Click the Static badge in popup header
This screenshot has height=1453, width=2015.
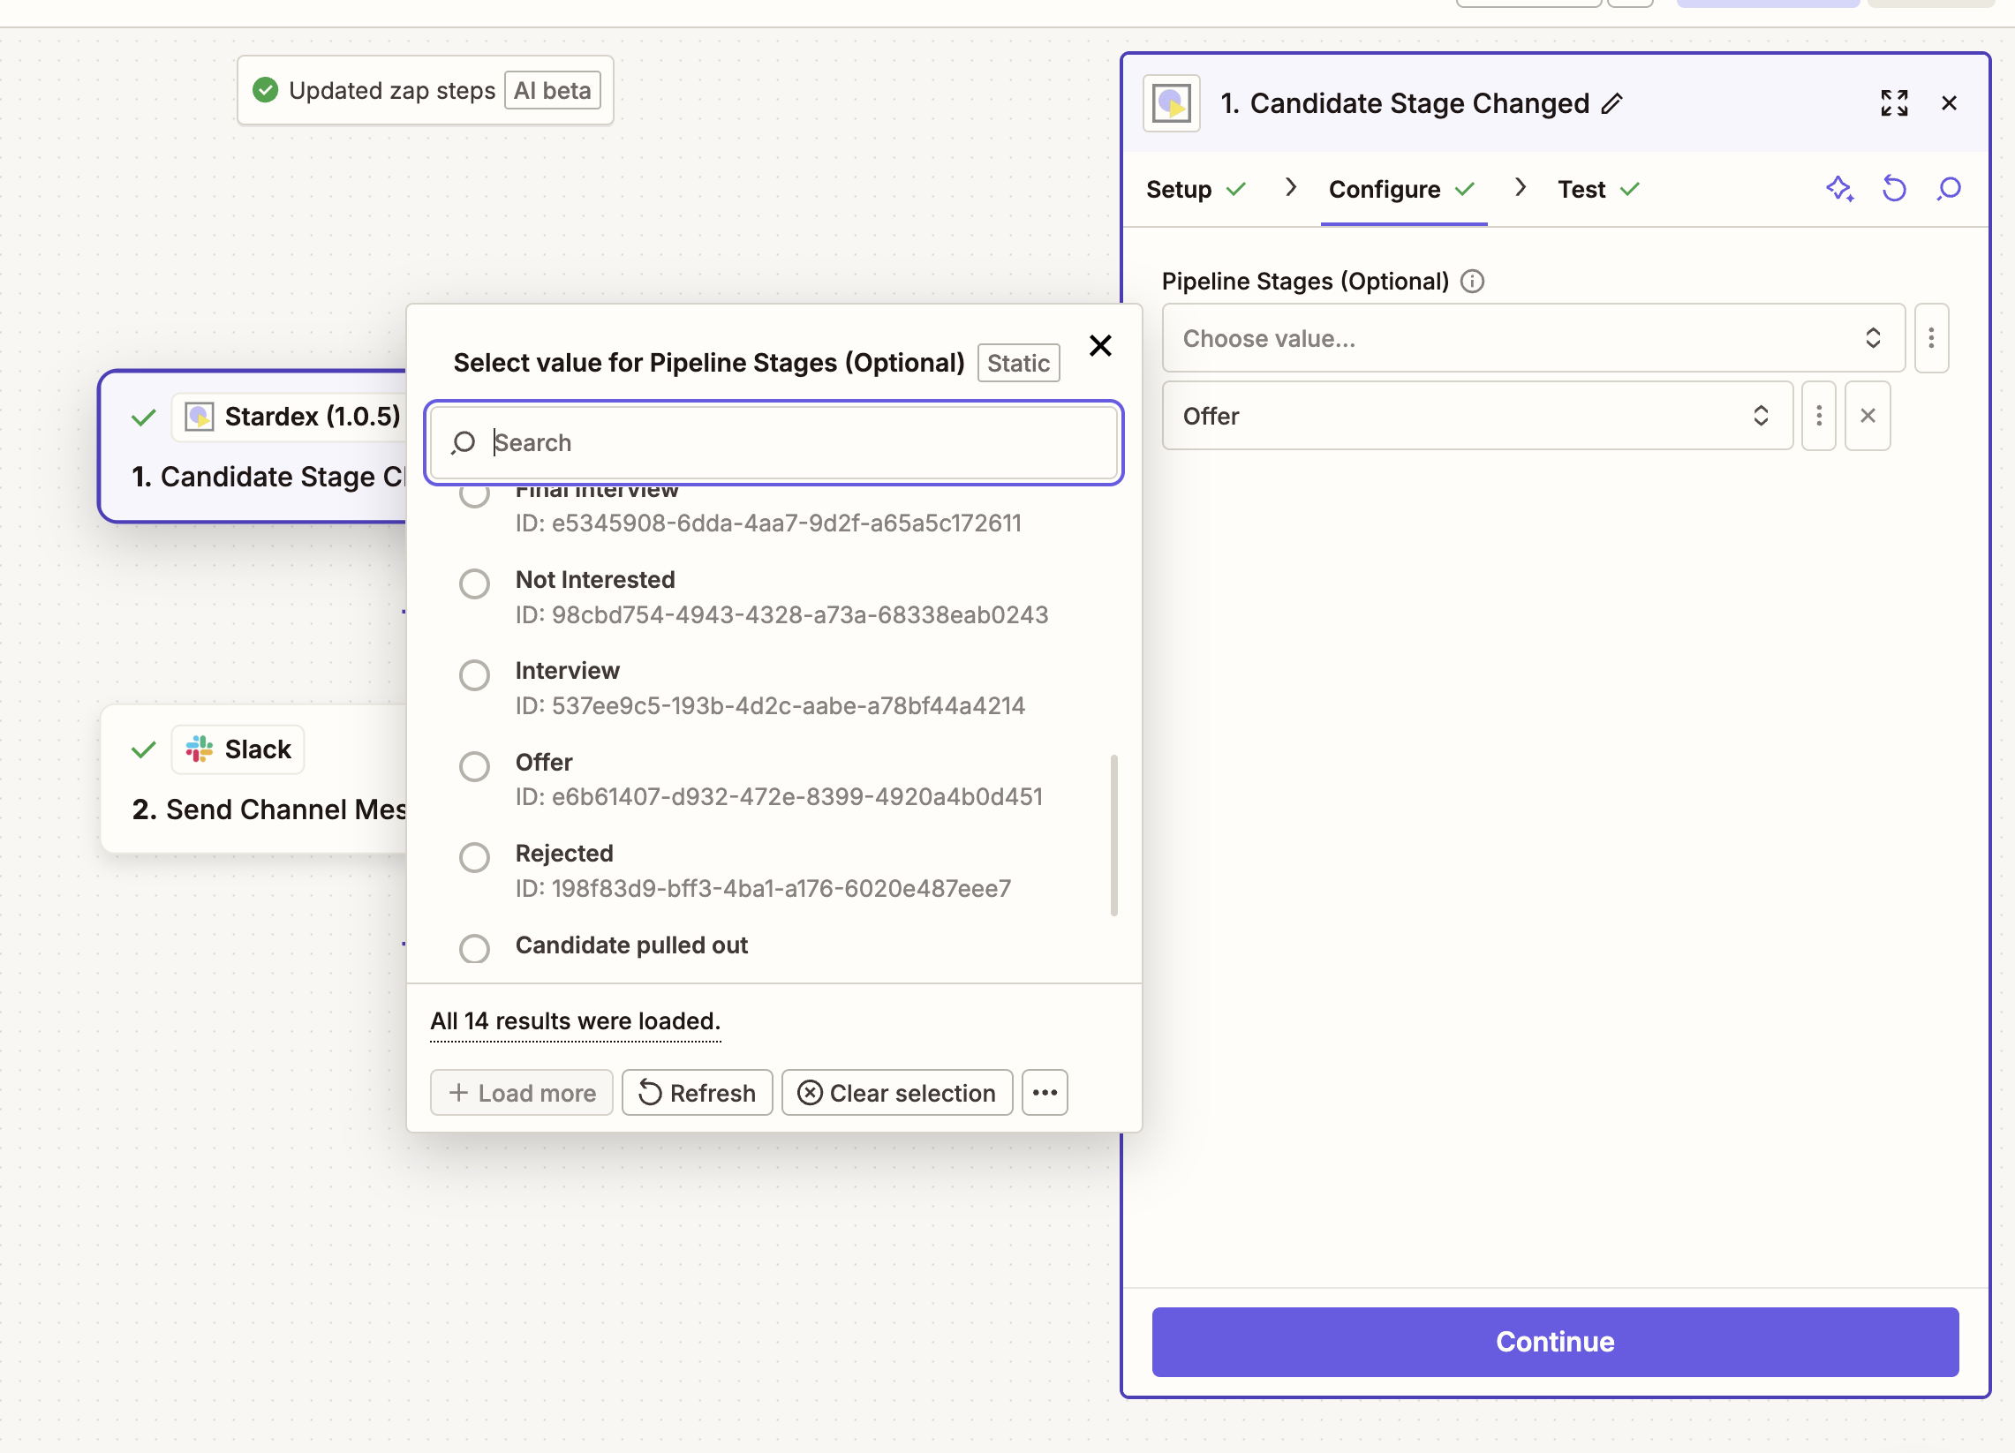(x=1018, y=364)
